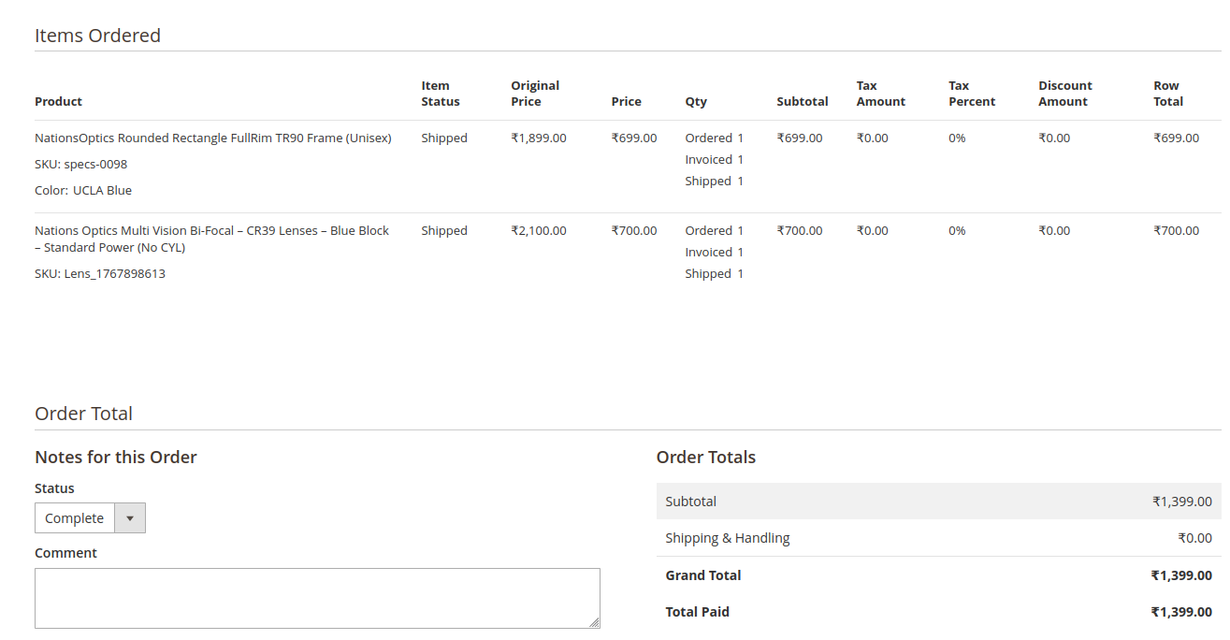1230x640 pixels.
Task: Grab the Comment box resize handle
Action: [594, 622]
